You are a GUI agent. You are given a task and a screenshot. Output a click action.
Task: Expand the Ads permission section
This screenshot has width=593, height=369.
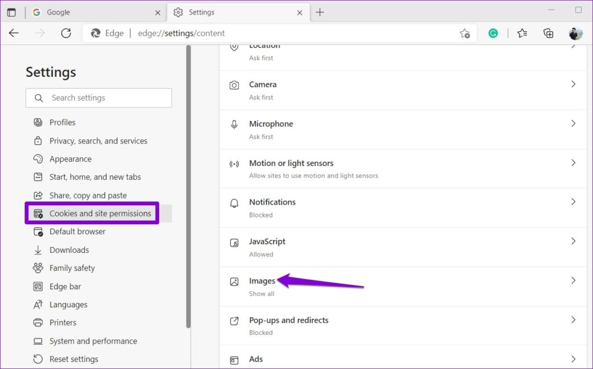pyautogui.click(x=573, y=359)
